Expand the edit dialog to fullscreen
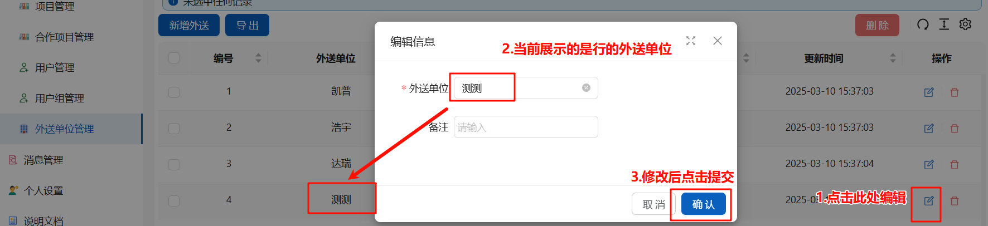Screen dimensions: 988x226 691,41
